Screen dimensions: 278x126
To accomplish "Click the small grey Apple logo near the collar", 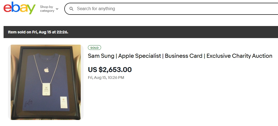I will 46,58.
